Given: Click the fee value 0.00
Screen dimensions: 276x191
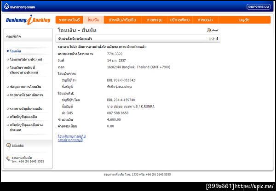Looking at the screenshot, I should point(110,126).
